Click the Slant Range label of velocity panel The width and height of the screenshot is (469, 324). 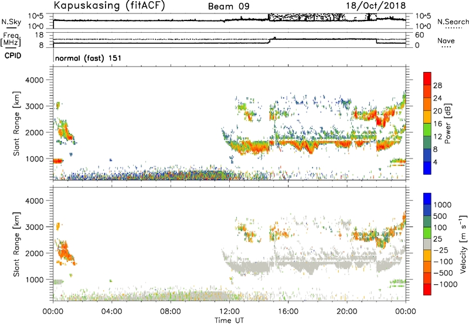[x=16, y=244]
